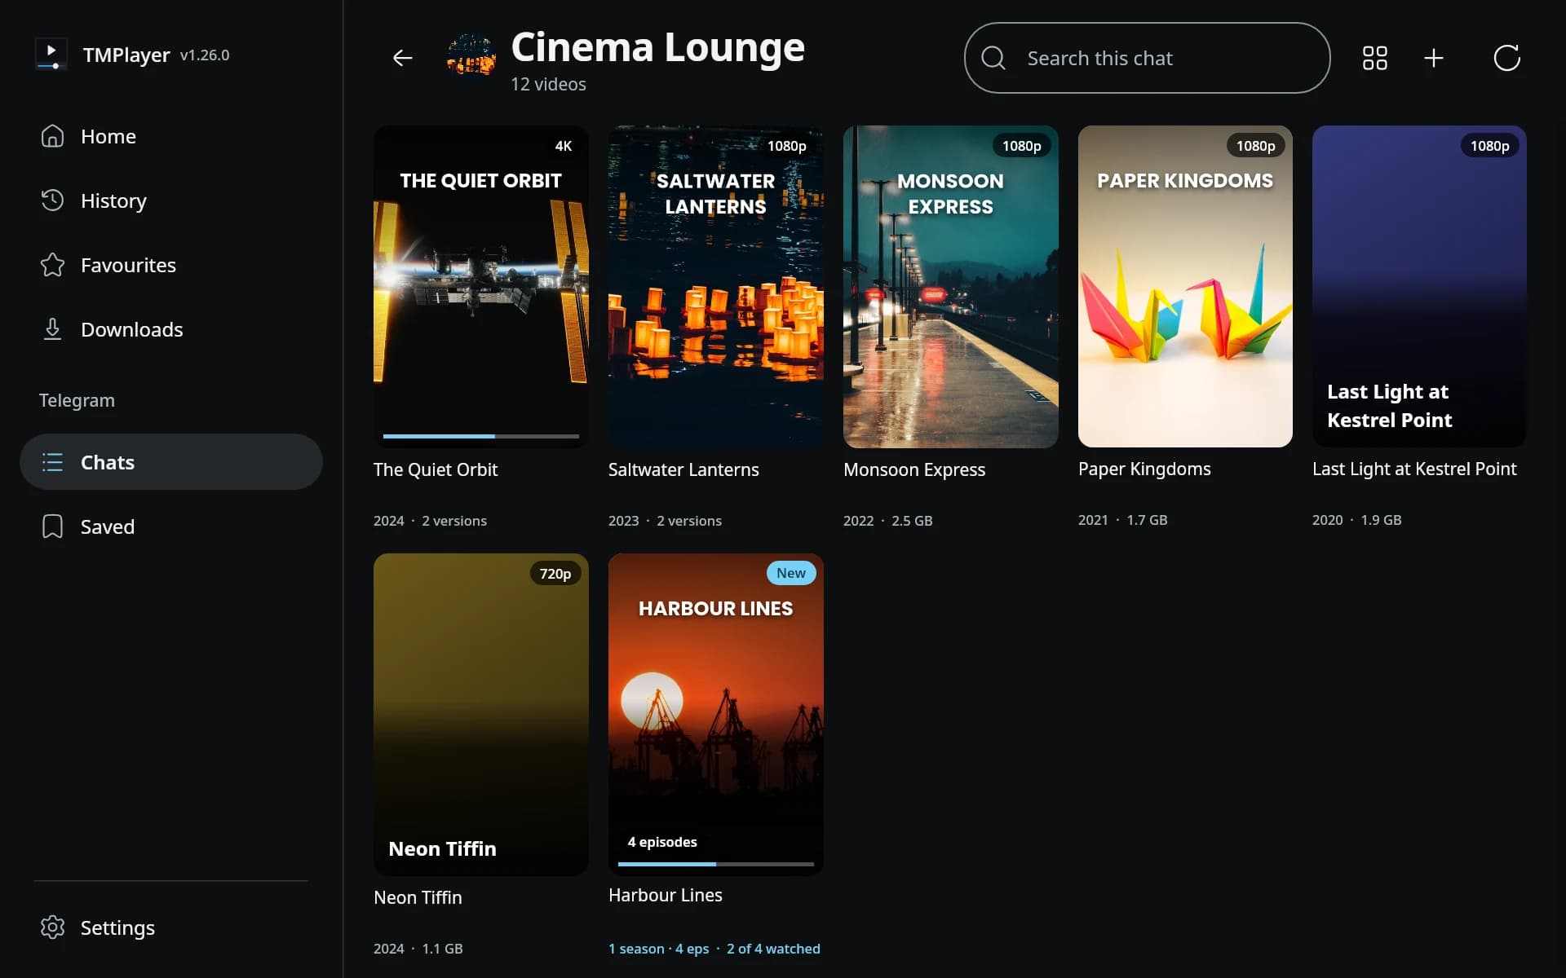Open the Home menu item
Screen dimensions: 1566x978
[171, 136]
